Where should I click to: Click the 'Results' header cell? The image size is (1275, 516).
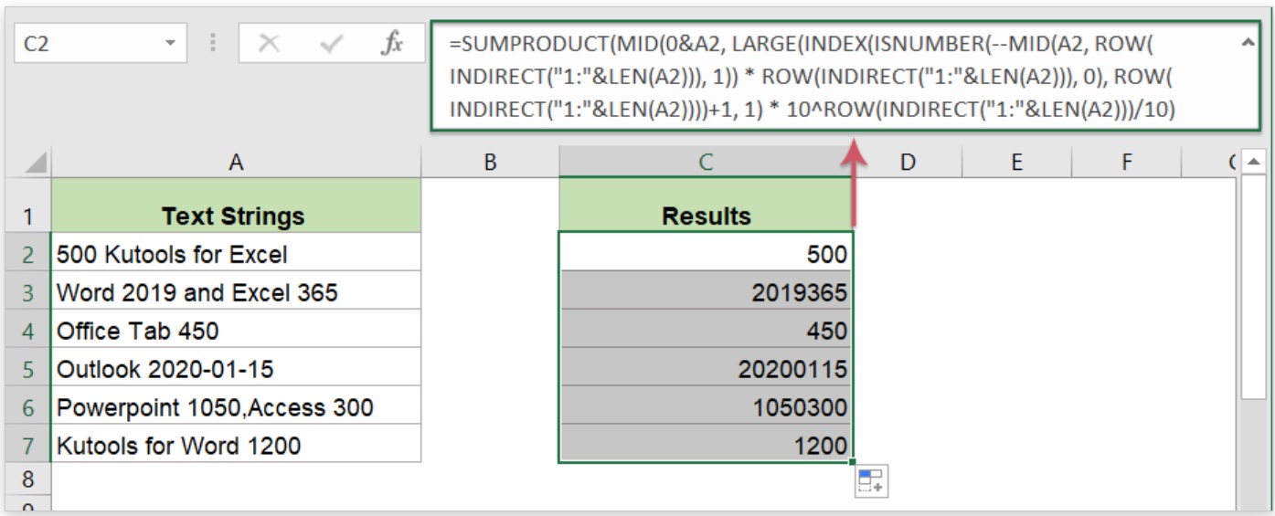(706, 205)
